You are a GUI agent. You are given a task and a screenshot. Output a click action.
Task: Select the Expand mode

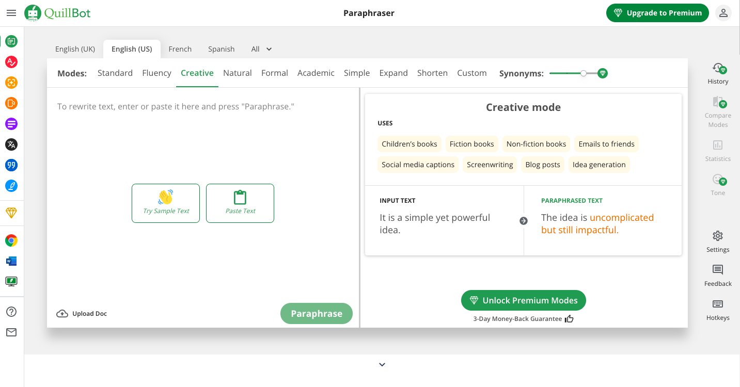pos(393,73)
